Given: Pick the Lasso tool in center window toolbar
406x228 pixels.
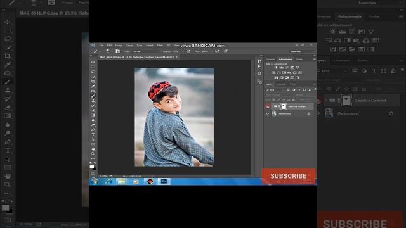Looking at the screenshot, I should [93, 72].
